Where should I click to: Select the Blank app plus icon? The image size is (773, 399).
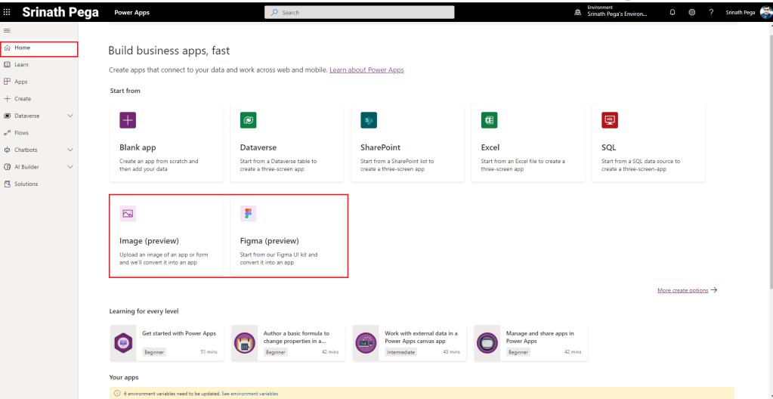click(x=128, y=120)
